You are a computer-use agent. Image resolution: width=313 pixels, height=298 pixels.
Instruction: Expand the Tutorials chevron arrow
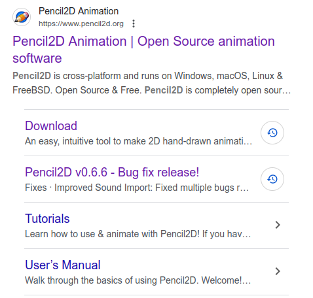tap(278, 225)
